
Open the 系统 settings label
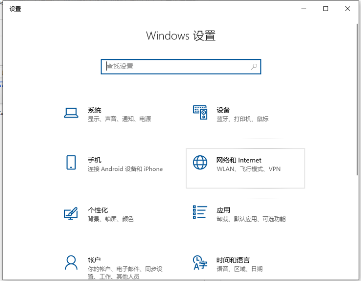95,110
